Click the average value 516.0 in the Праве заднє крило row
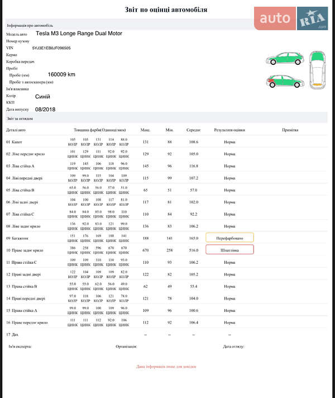 [x=194, y=250]
